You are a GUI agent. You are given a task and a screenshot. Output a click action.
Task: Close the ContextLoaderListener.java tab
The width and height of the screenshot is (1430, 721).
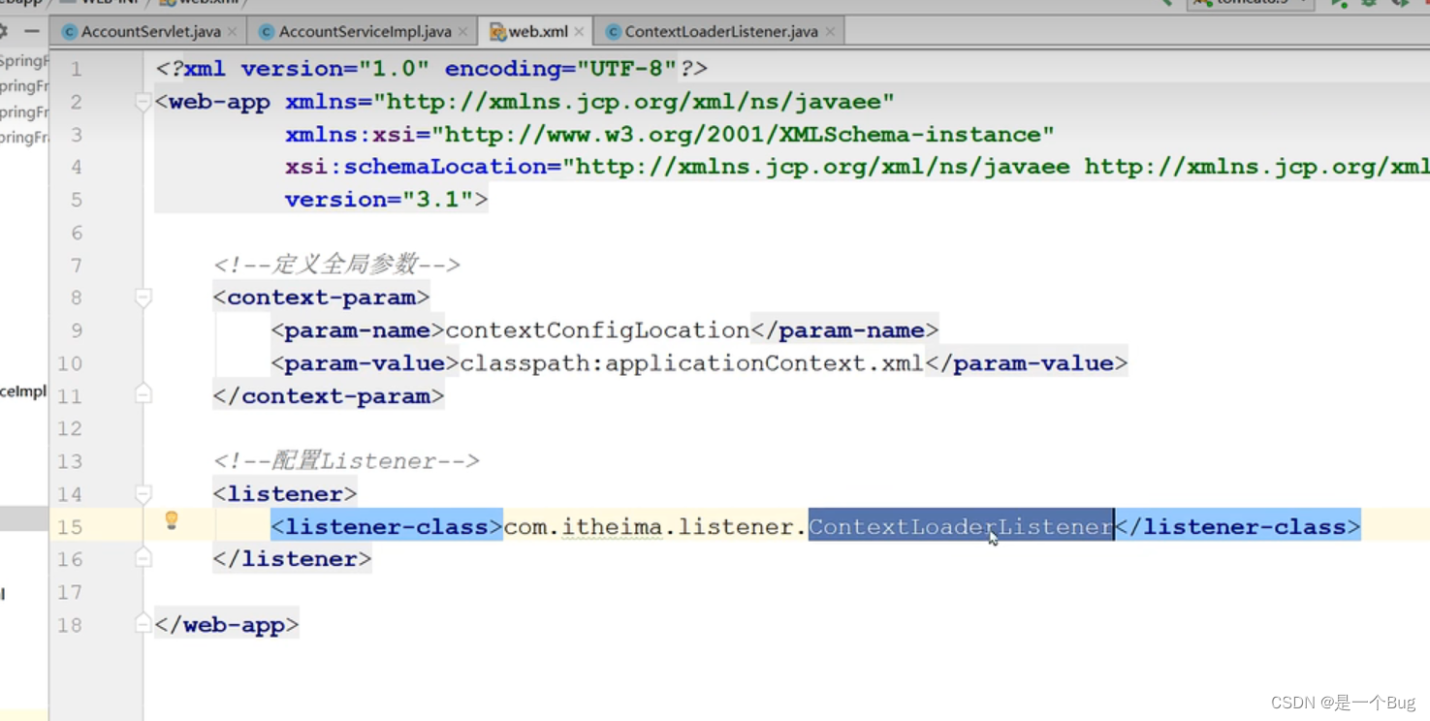[830, 32]
